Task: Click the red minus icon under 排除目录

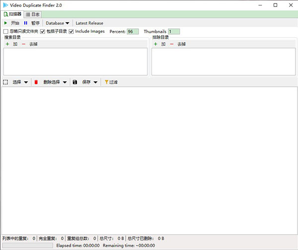Action: (172, 44)
